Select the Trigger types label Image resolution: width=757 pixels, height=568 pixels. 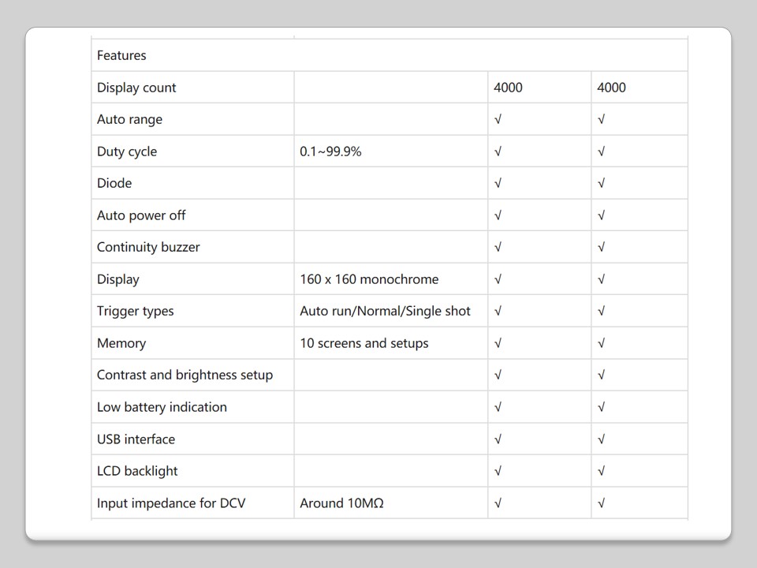tap(135, 311)
